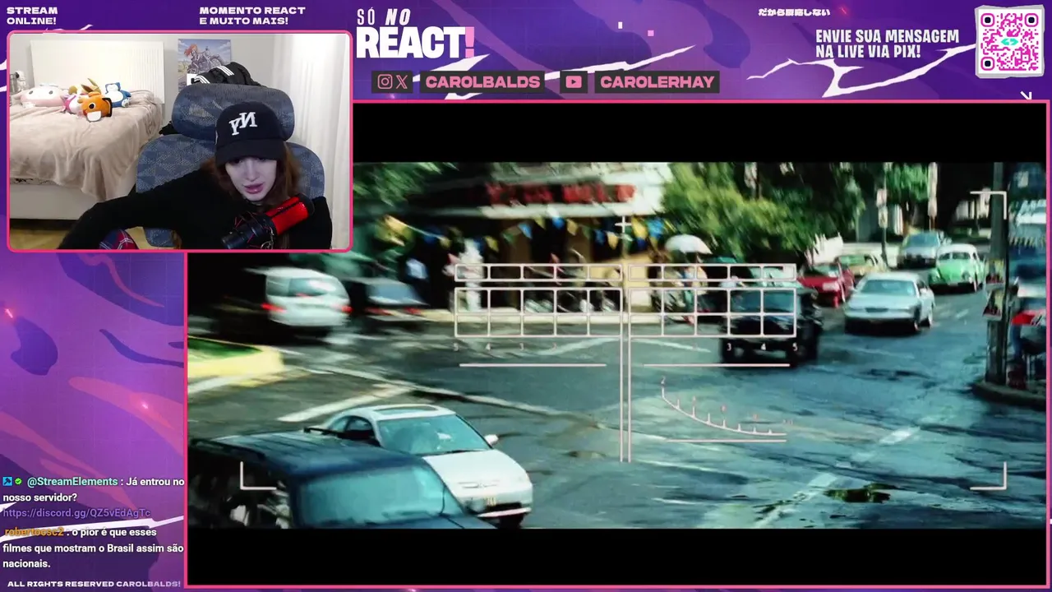Click the 'MOMENTO REACT E MUITO MAIS!' text
The width and height of the screenshot is (1052, 592).
click(252, 15)
